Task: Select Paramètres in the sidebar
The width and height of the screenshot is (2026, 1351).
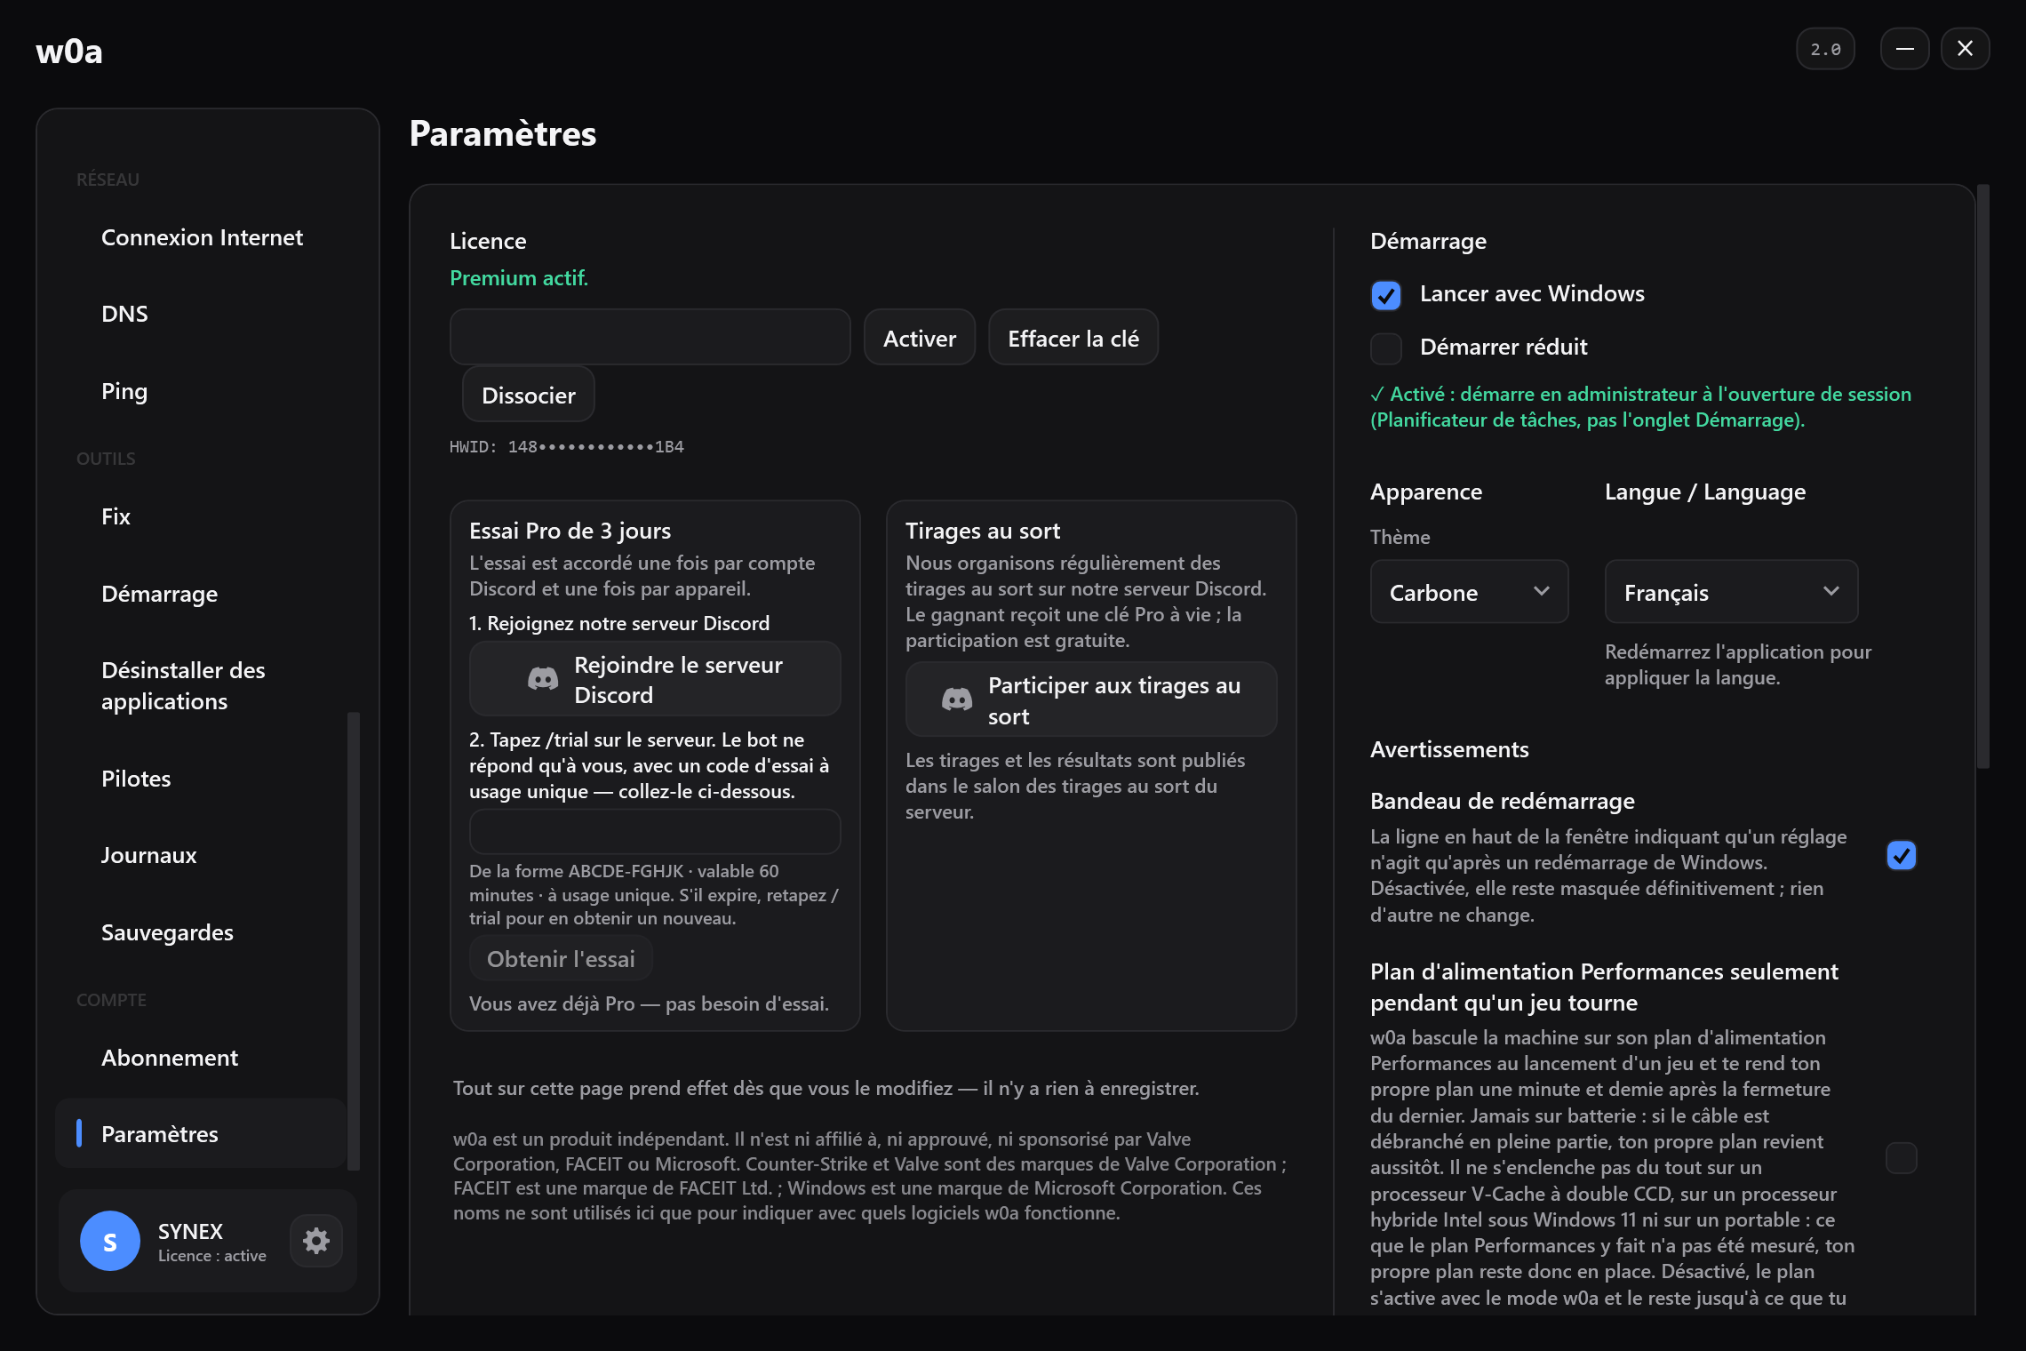Action: 201,1134
